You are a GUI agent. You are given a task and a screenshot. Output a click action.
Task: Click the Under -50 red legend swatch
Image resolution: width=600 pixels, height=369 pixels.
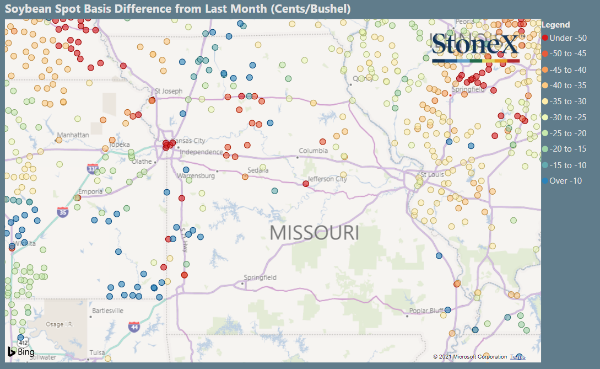545,38
